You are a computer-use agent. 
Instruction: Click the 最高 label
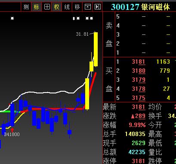tap(155, 134)
